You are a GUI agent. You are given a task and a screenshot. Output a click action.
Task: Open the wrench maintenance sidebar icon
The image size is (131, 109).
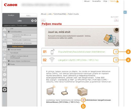[5, 85]
